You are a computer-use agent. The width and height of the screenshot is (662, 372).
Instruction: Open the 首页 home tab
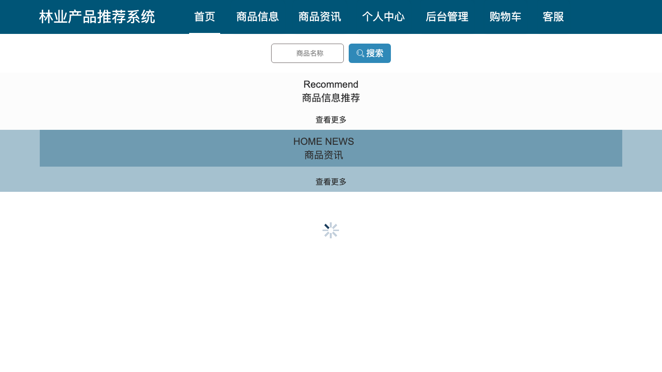[205, 17]
